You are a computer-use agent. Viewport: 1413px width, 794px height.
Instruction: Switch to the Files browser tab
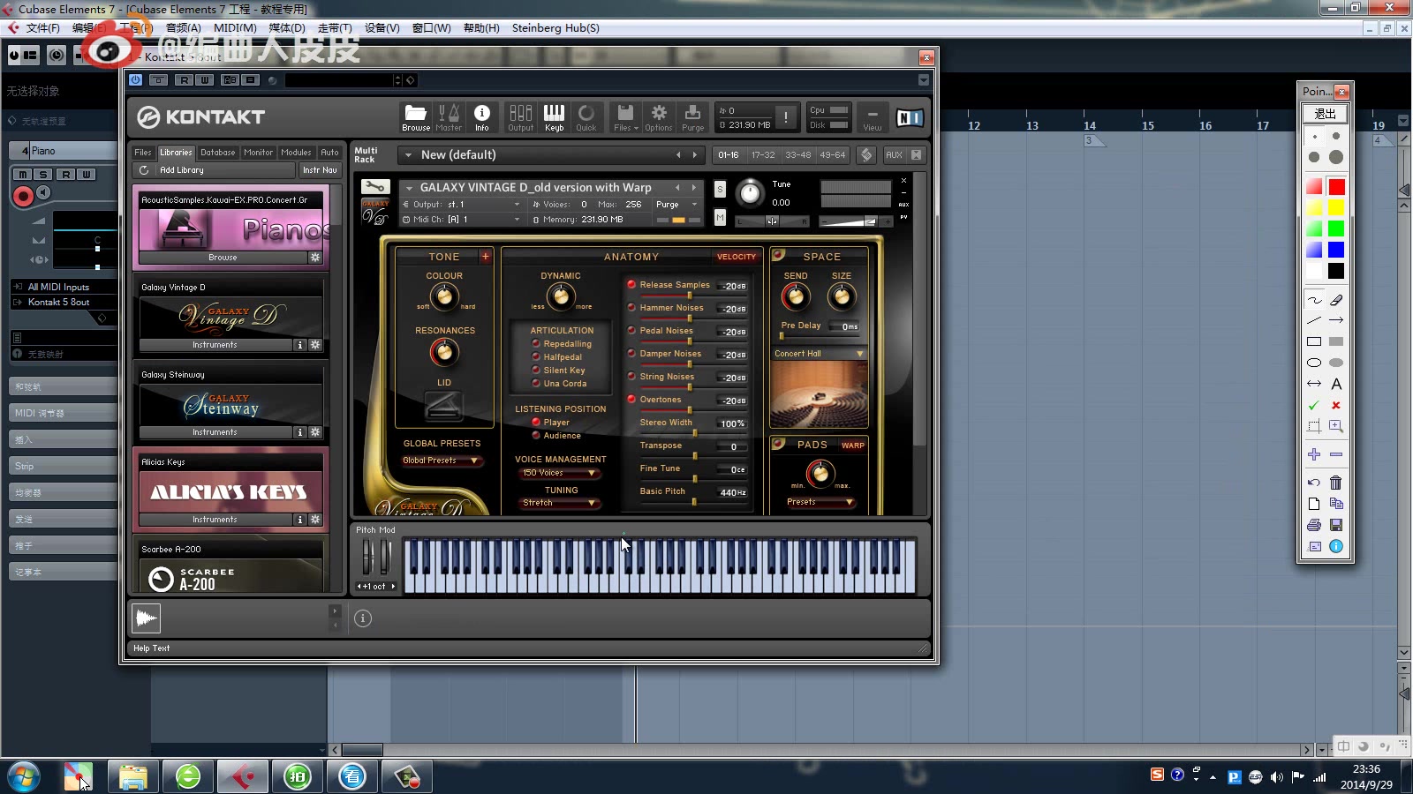click(143, 153)
